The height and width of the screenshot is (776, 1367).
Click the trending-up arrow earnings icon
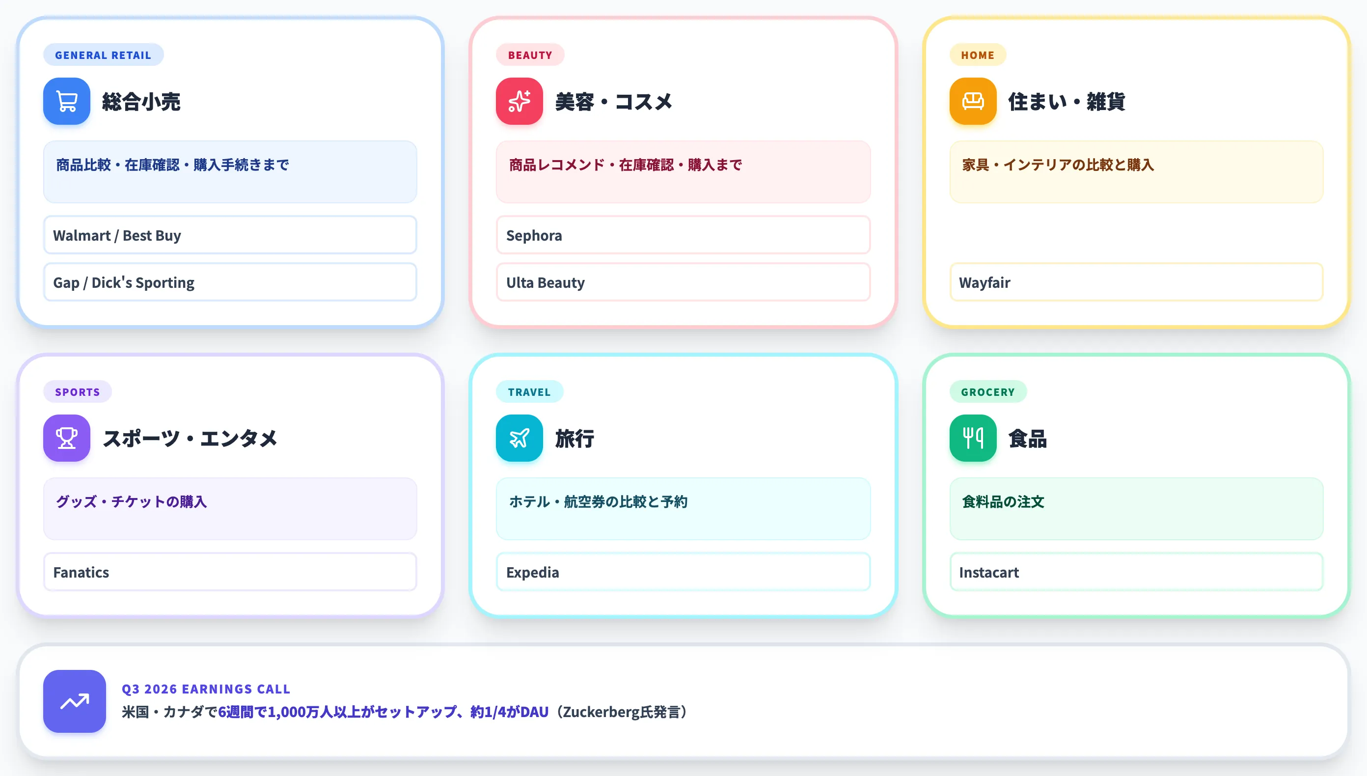[75, 701]
